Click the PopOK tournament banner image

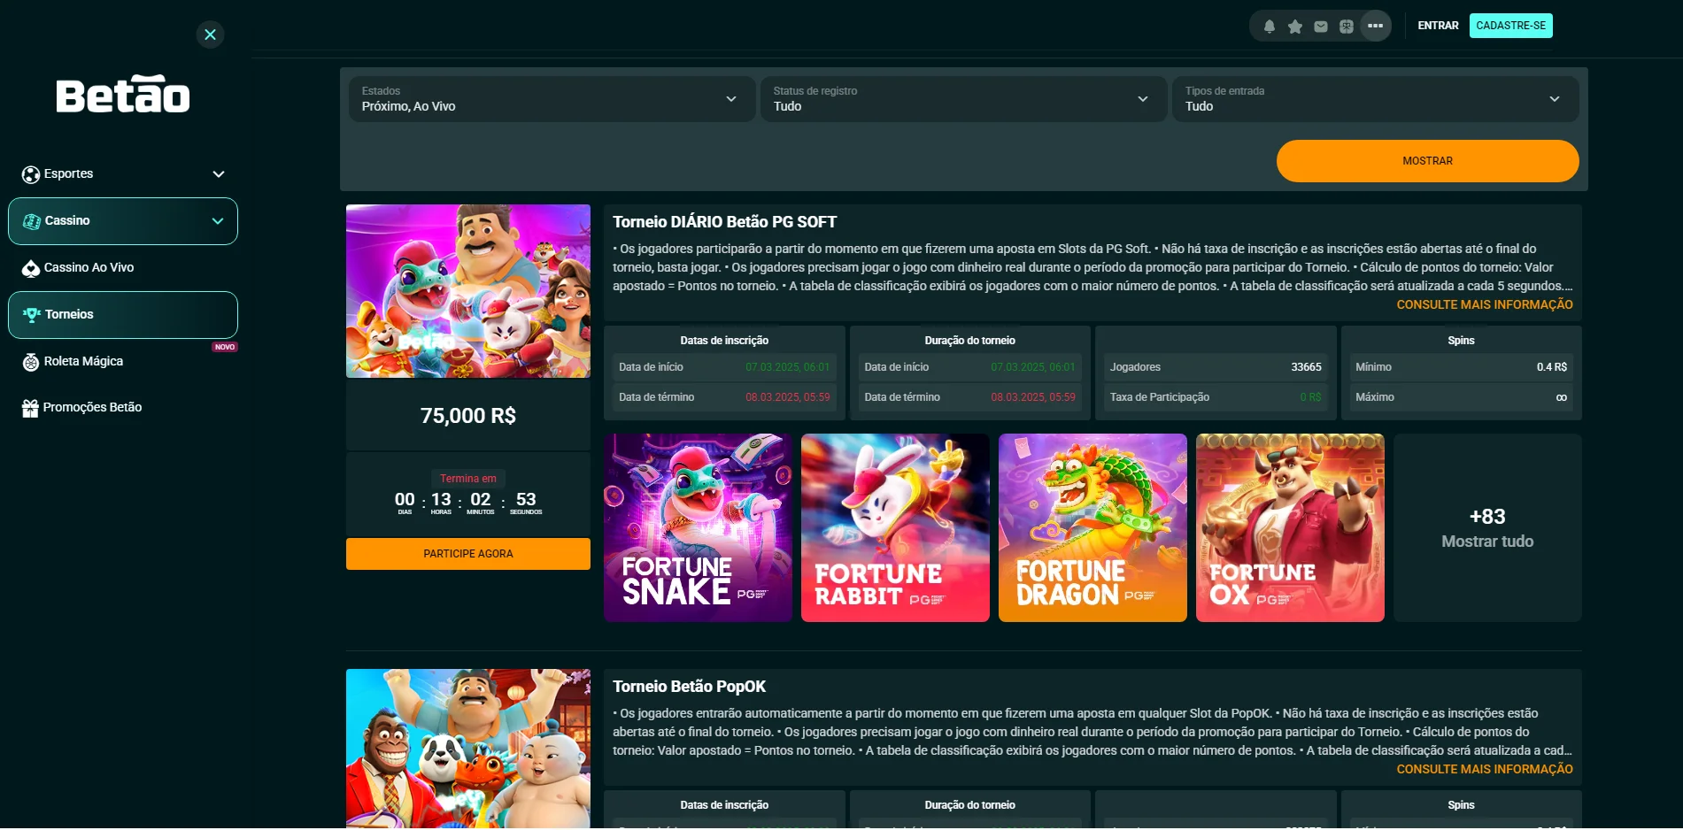tap(468, 749)
